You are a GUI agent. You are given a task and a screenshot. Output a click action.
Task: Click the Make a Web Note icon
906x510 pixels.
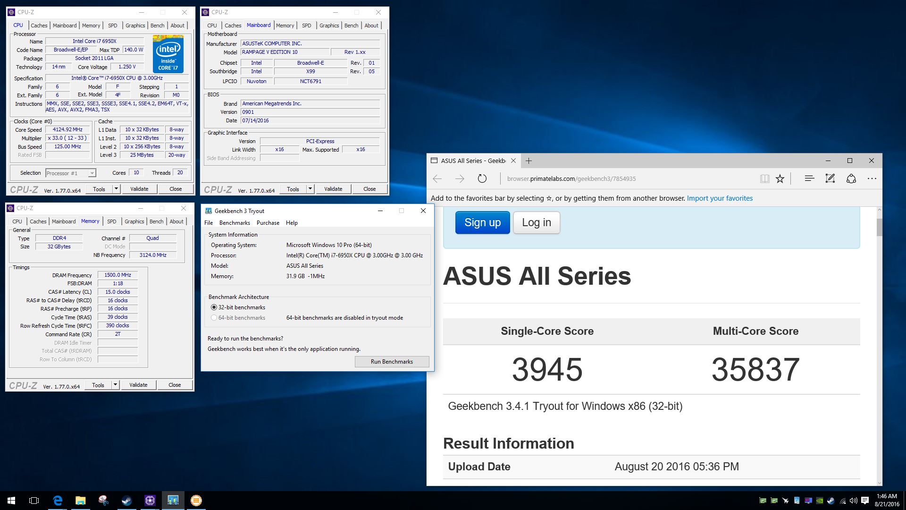(x=830, y=178)
